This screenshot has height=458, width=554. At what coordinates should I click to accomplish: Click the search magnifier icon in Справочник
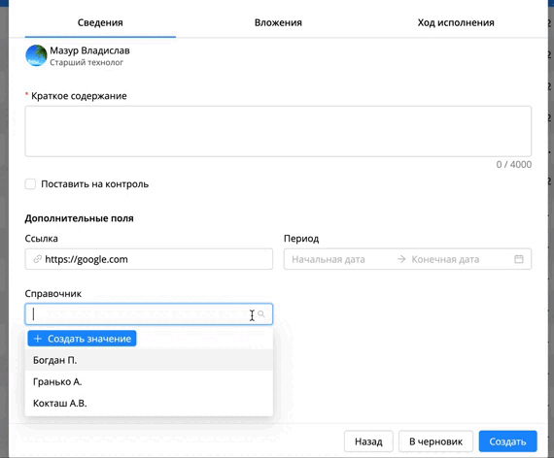[x=261, y=313]
